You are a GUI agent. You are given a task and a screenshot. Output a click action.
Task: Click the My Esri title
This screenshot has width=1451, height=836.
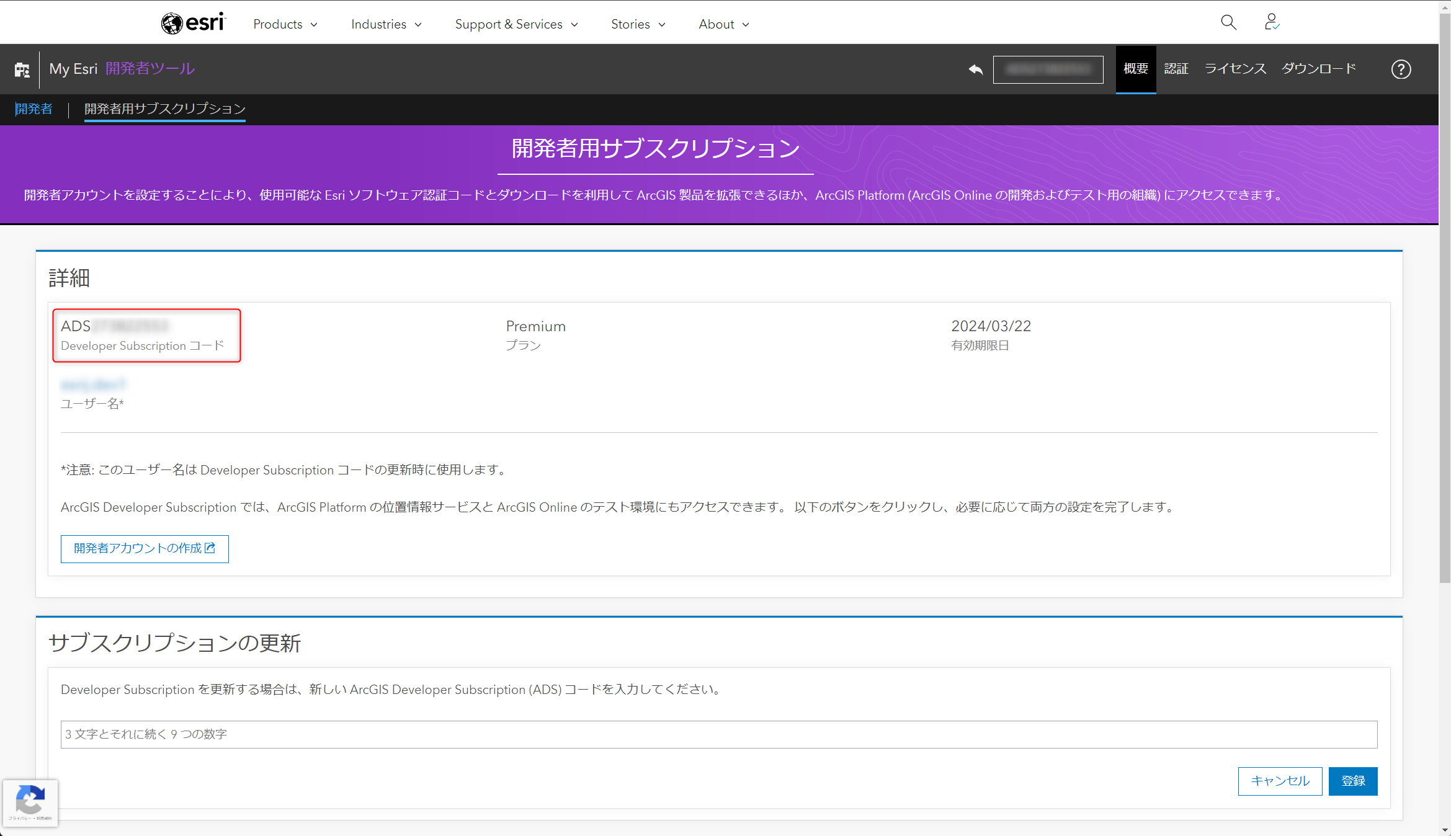tap(73, 69)
